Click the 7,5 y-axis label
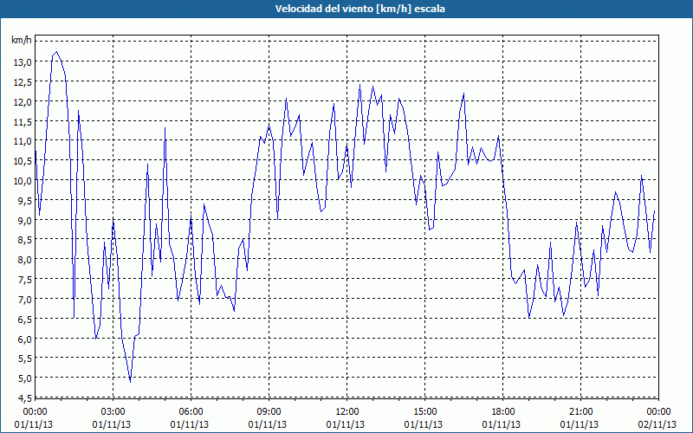693x433 pixels. (25, 279)
